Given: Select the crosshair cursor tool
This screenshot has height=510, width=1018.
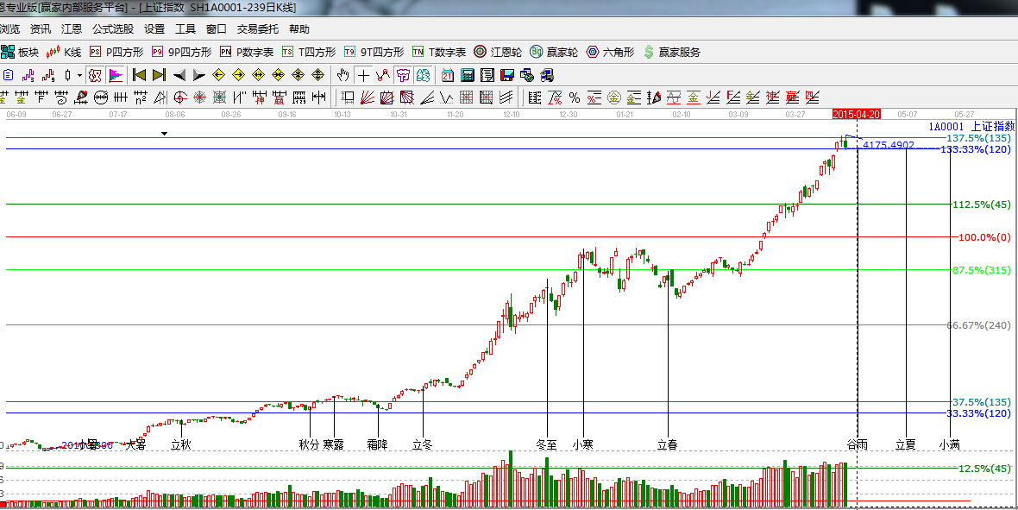Looking at the screenshot, I should click(364, 75).
